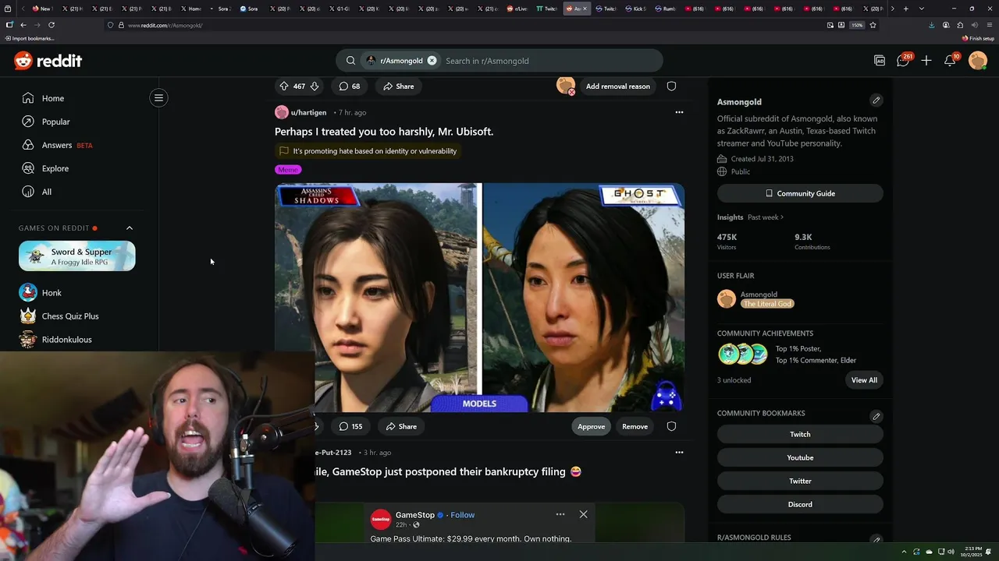Image resolution: width=999 pixels, height=561 pixels.
Task: Edit the Community Bookmarks
Action: click(876, 416)
